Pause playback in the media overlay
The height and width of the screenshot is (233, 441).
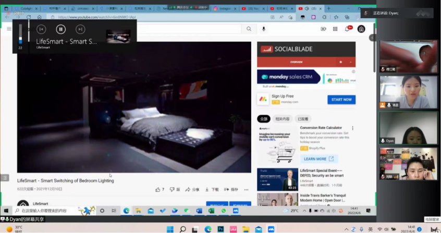61,30
